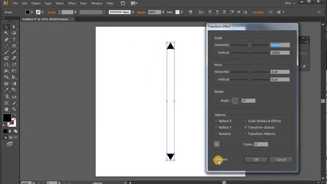
Task: Select the Pencil tool
Action: click(14, 52)
